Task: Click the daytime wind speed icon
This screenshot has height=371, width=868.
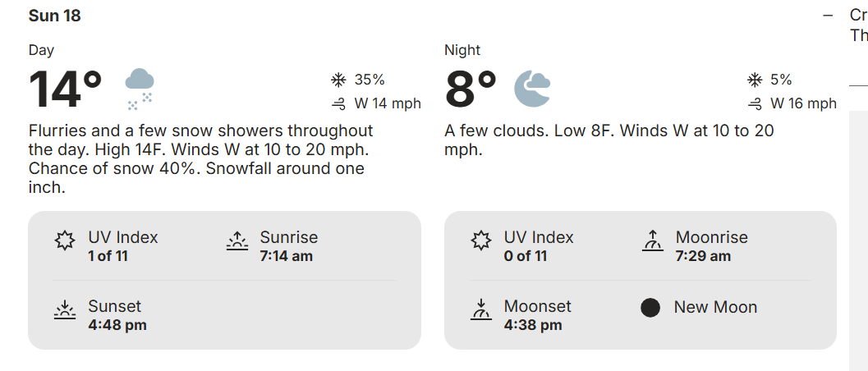Action: click(337, 103)
